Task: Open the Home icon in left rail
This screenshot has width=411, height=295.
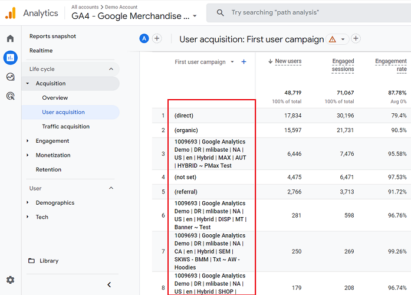Action: (x=10, y=39)
